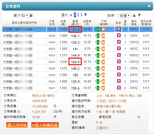
Task: Click the purple 套 type icon in 105/8 row
Action: [x=118, y=36]
